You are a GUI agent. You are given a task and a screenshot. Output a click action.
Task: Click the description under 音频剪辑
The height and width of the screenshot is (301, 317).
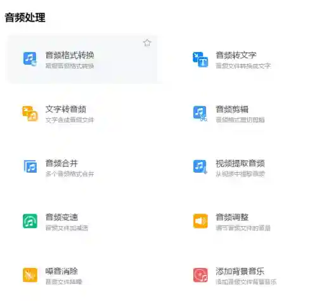pyautogui.click(x=240, y=120)
